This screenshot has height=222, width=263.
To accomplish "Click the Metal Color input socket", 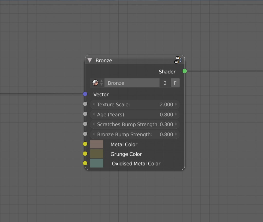I will pos(85,144).
